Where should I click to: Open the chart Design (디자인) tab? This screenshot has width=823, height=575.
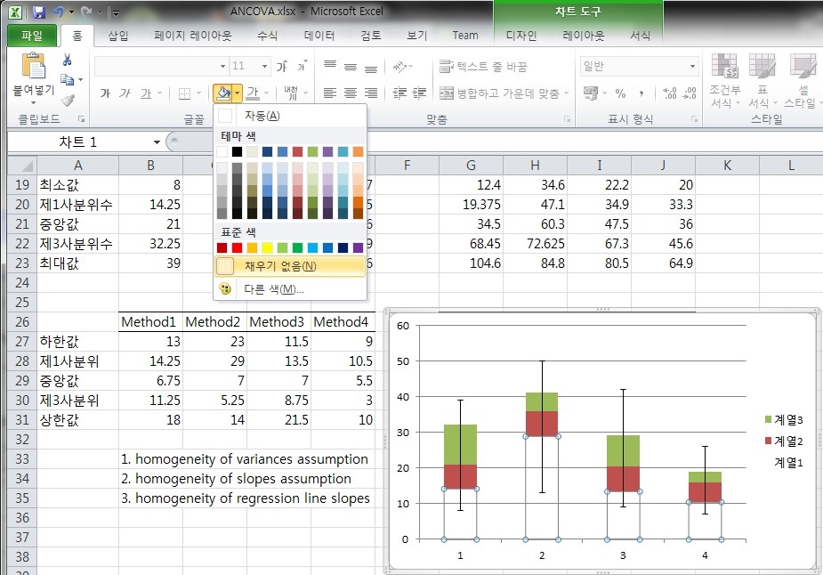pyautogui.click(x=520, y=36)
